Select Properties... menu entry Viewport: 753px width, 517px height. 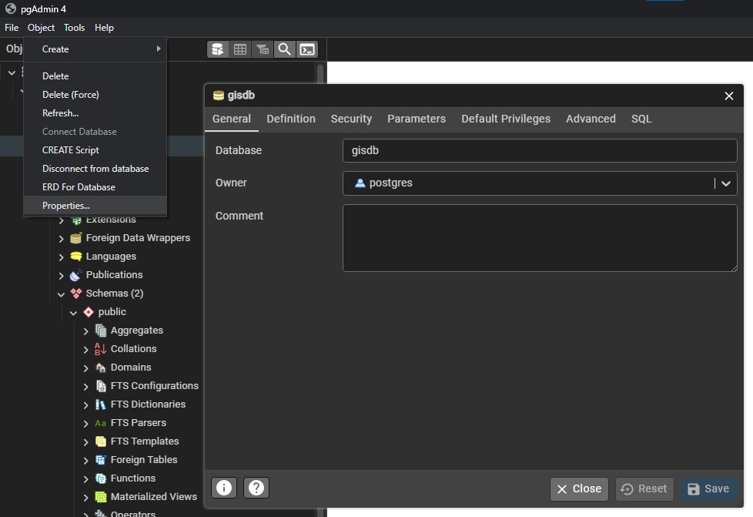pyautogui.click(x=95, y=205)
